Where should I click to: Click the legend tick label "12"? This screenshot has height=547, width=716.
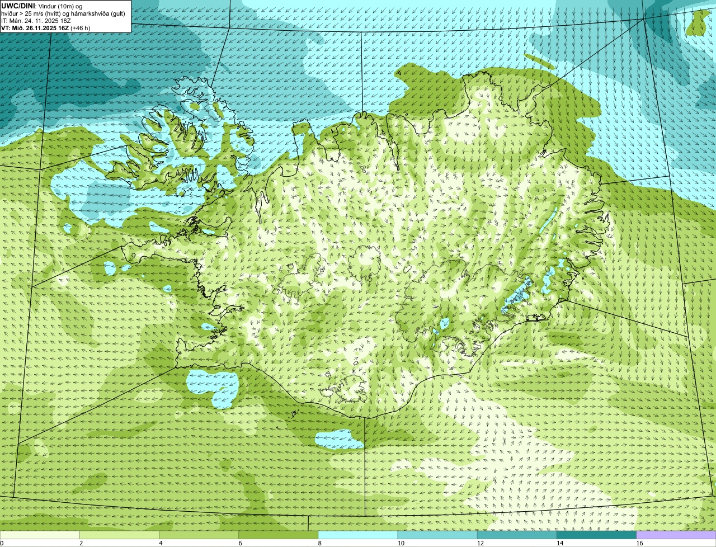(480, 543)
